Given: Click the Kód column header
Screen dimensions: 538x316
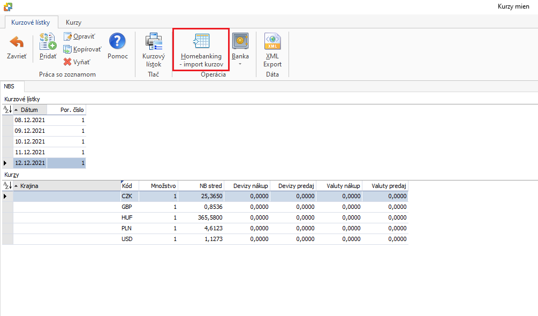Looking at the screenshot, I should click(x=130, y=186).
